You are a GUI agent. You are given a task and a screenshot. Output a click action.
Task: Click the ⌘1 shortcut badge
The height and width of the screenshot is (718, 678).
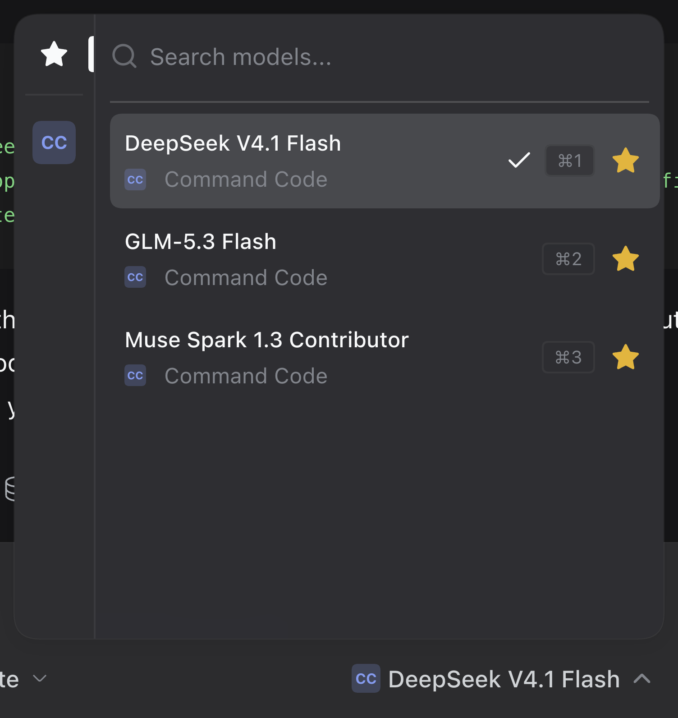pyautogui.click(x=570, y=161)
